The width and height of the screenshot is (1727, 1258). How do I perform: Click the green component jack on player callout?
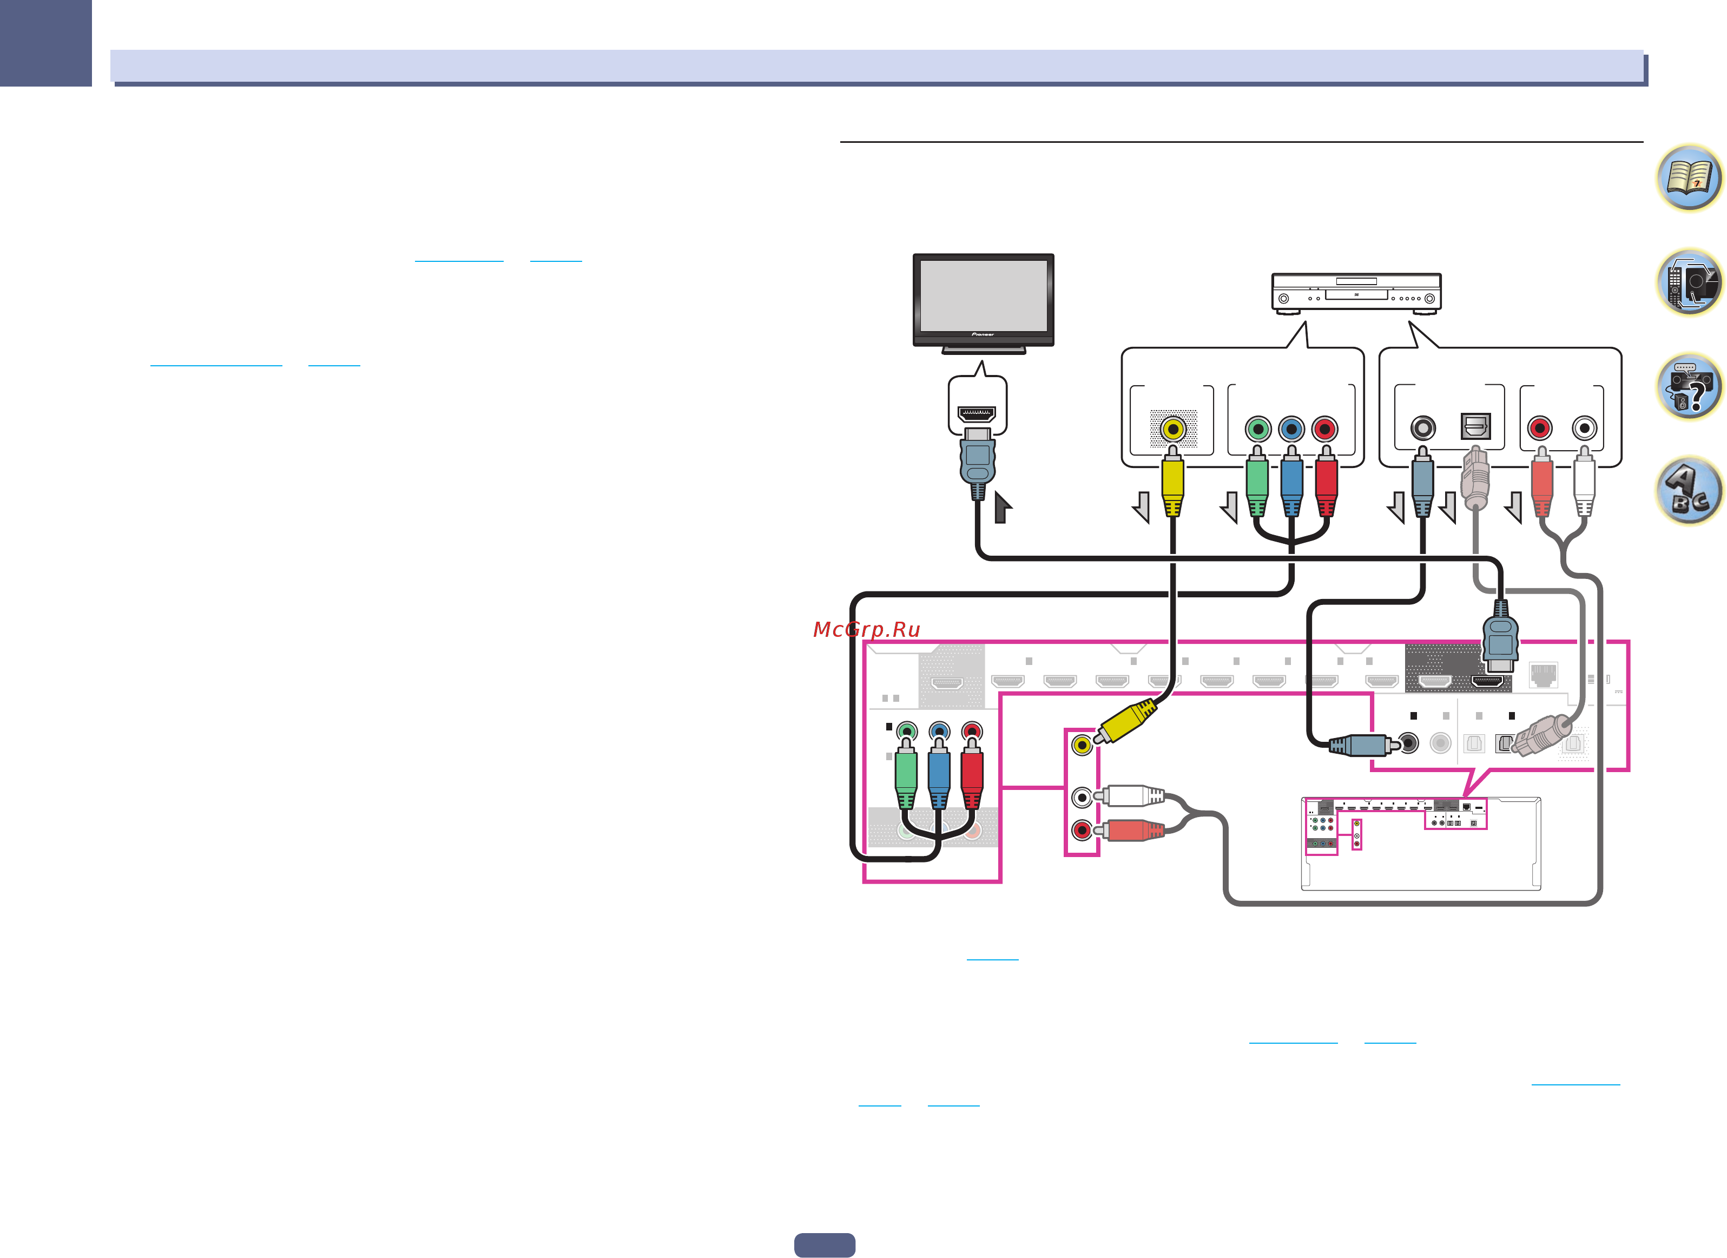pyautogui.click(x=1258, y=429)
